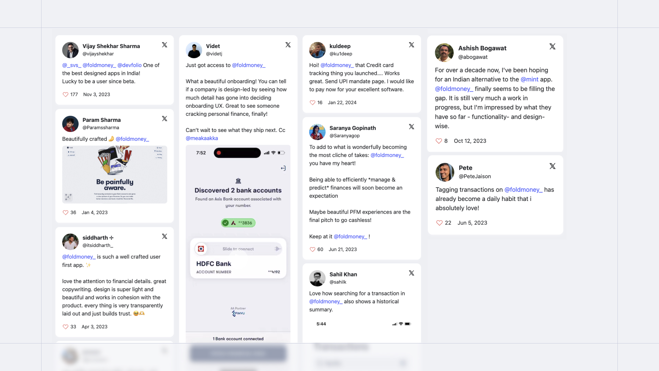Click the date 'Nov 3, 2023'
The width and height of the screenshot is (659, 371).
[97, 94]
